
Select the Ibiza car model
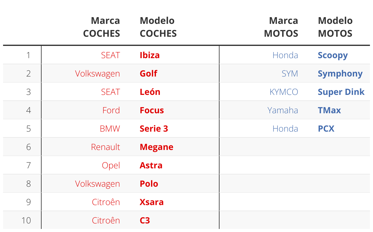pos(150,55)
